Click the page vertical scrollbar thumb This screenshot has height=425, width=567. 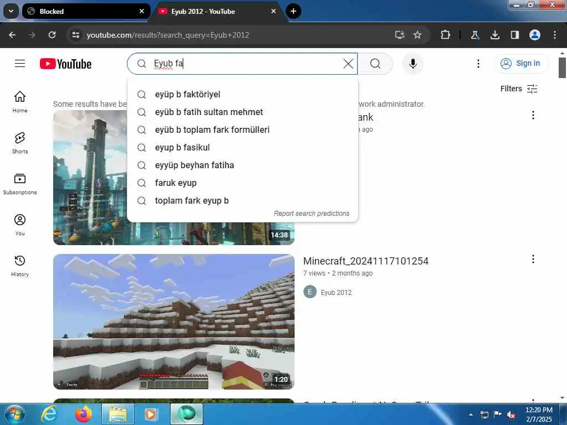pos(562,68)
